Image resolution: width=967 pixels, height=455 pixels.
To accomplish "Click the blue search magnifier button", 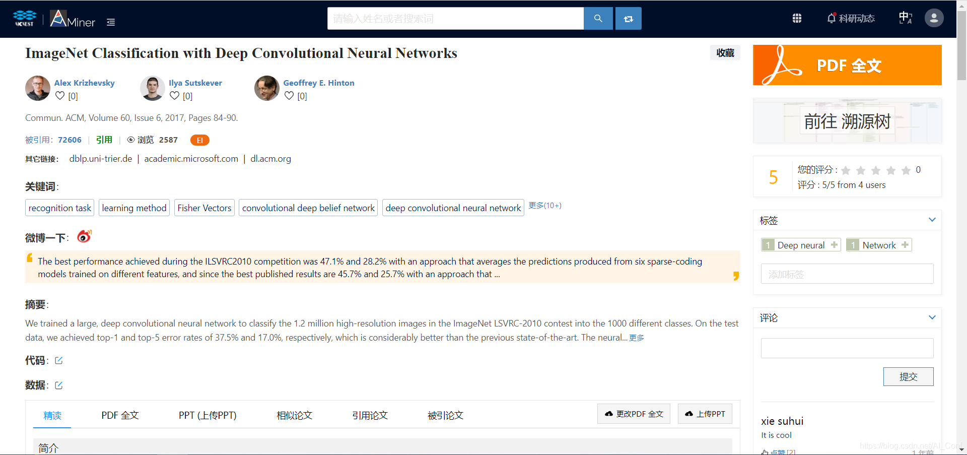I will 598,19.
